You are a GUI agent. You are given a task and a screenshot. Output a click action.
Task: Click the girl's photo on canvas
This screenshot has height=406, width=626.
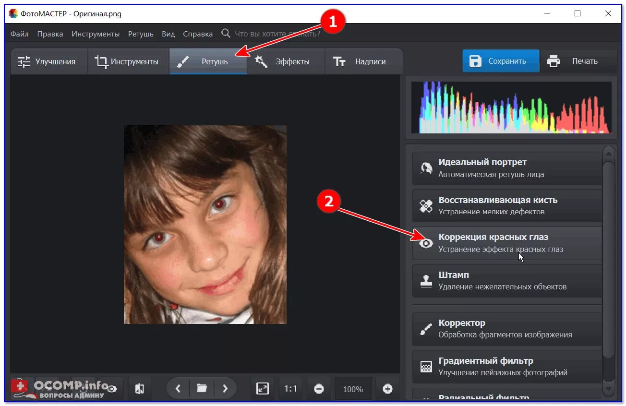205,225
